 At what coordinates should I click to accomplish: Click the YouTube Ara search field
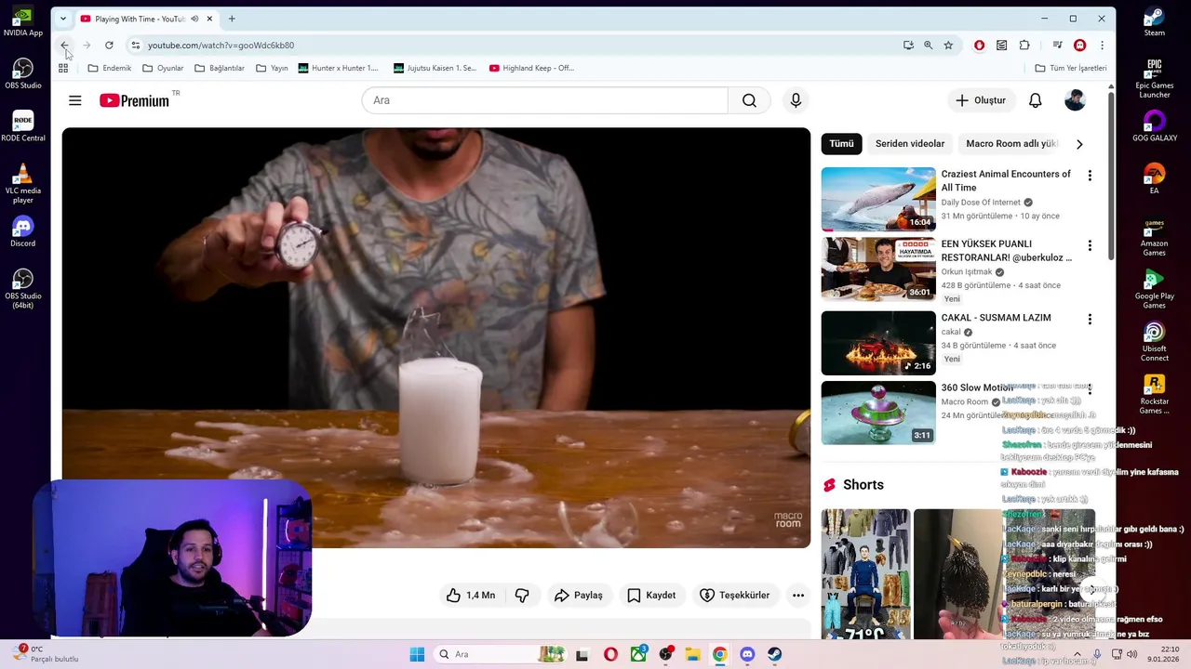point(545,100)
